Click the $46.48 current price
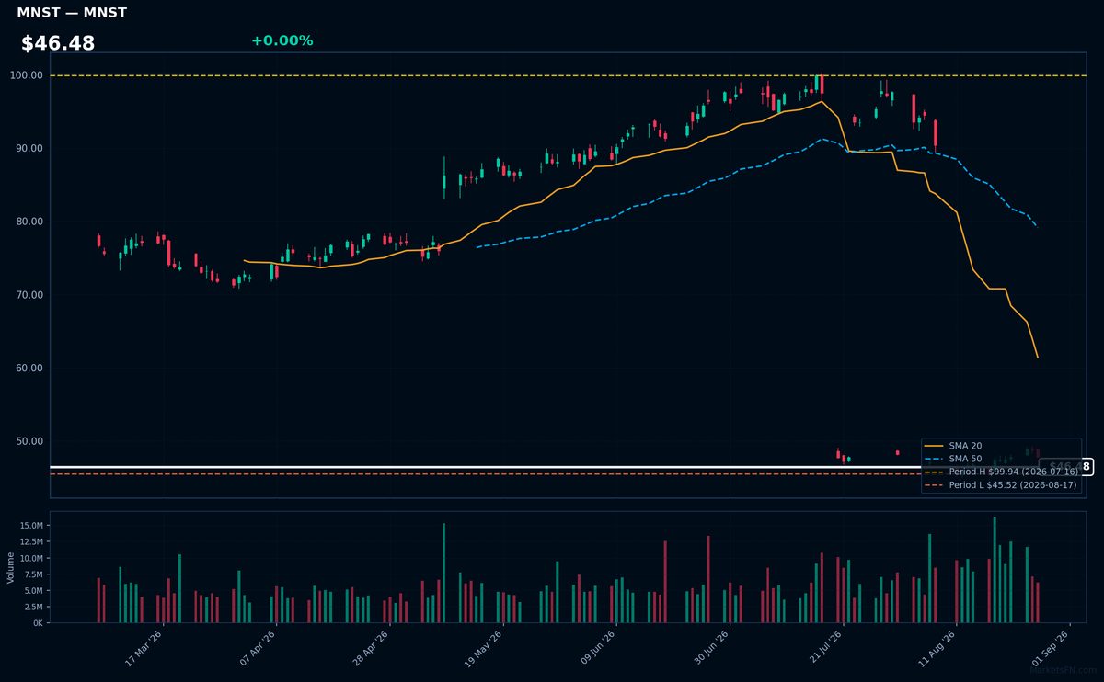 coord(58,43)
